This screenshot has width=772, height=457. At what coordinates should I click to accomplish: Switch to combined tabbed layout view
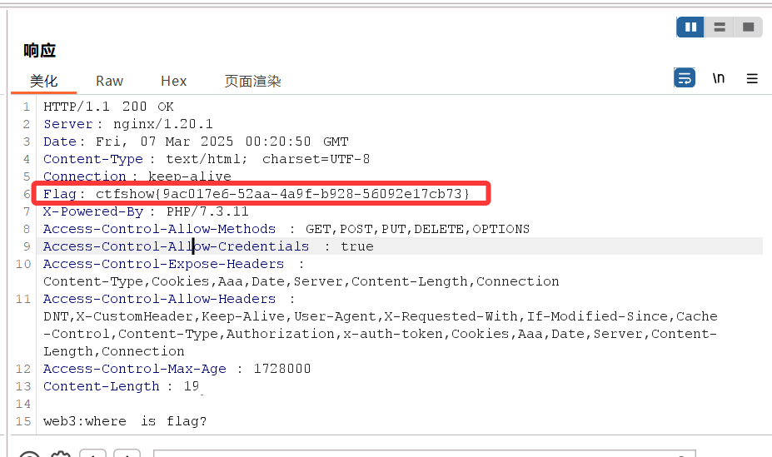pos(748,27)
